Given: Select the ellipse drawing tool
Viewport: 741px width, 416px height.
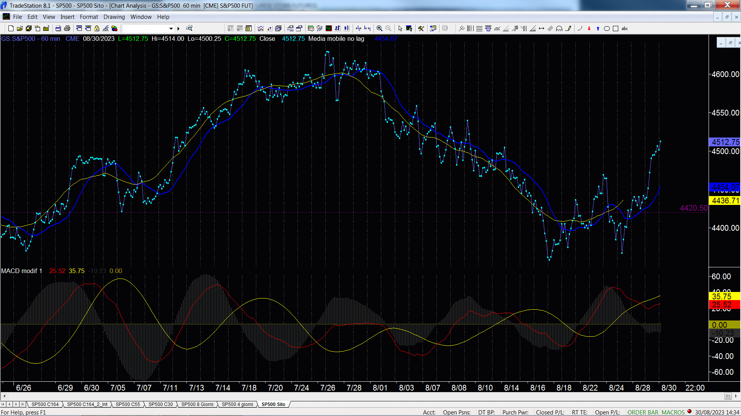Looking at the screenshot, I should click(607, 28).
